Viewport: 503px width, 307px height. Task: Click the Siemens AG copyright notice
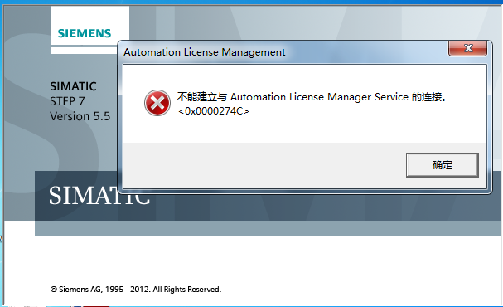pos(136,290)
